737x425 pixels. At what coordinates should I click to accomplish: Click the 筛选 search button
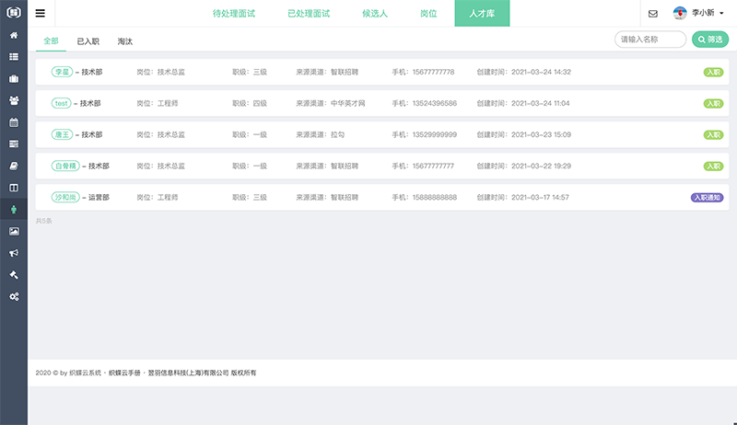pyautogui.click(x=709, y=40)
